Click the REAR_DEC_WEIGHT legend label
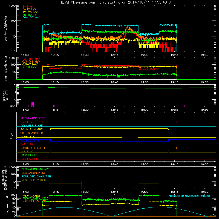Screen dimensions: 219x219 tap(34, 180)
